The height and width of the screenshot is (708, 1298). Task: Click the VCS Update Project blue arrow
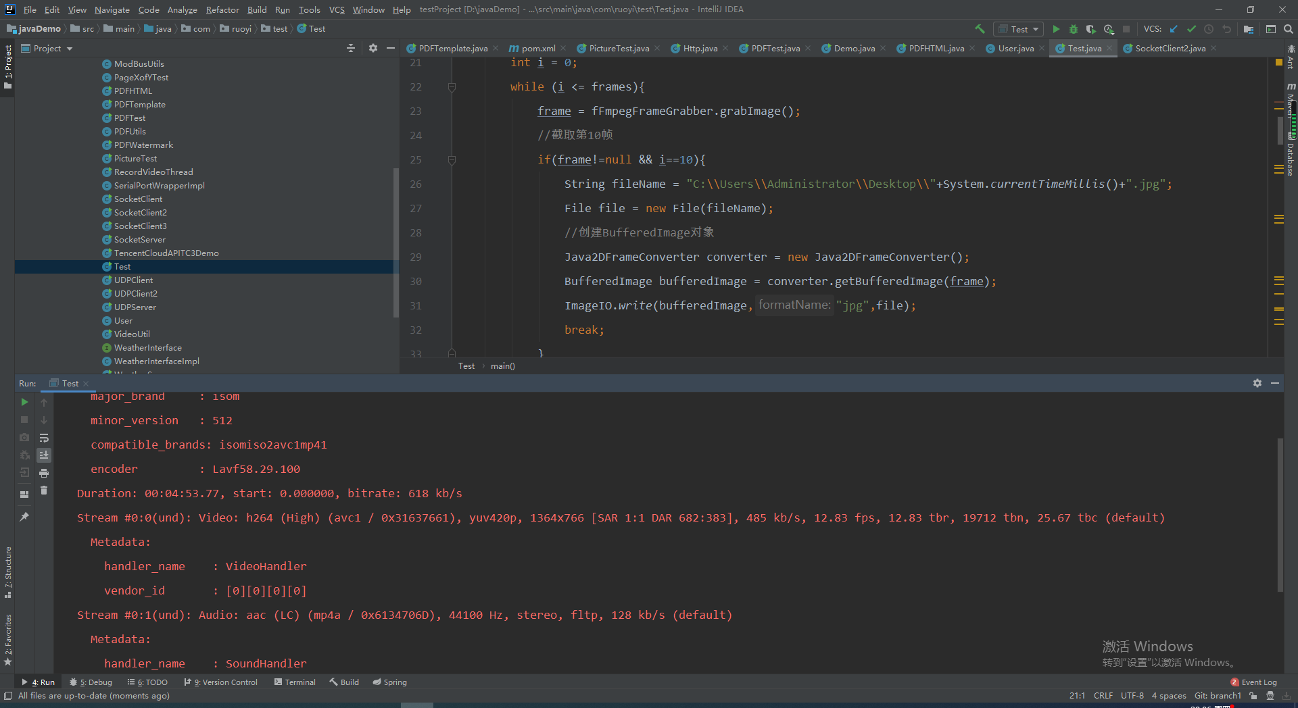tap(1174, 29)
